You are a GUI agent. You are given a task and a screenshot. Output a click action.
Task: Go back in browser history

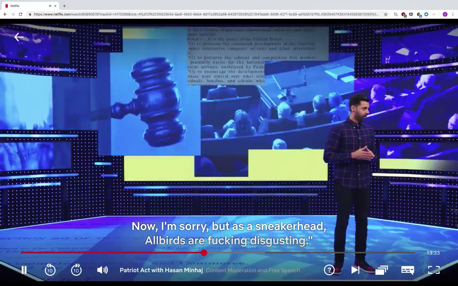(x=5, y=14)
